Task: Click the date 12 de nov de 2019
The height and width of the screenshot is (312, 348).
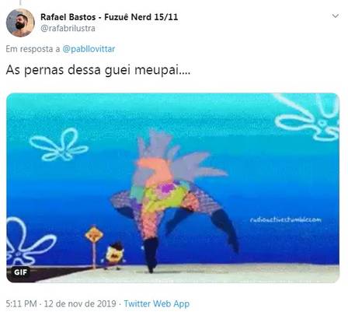Action: 80,303
